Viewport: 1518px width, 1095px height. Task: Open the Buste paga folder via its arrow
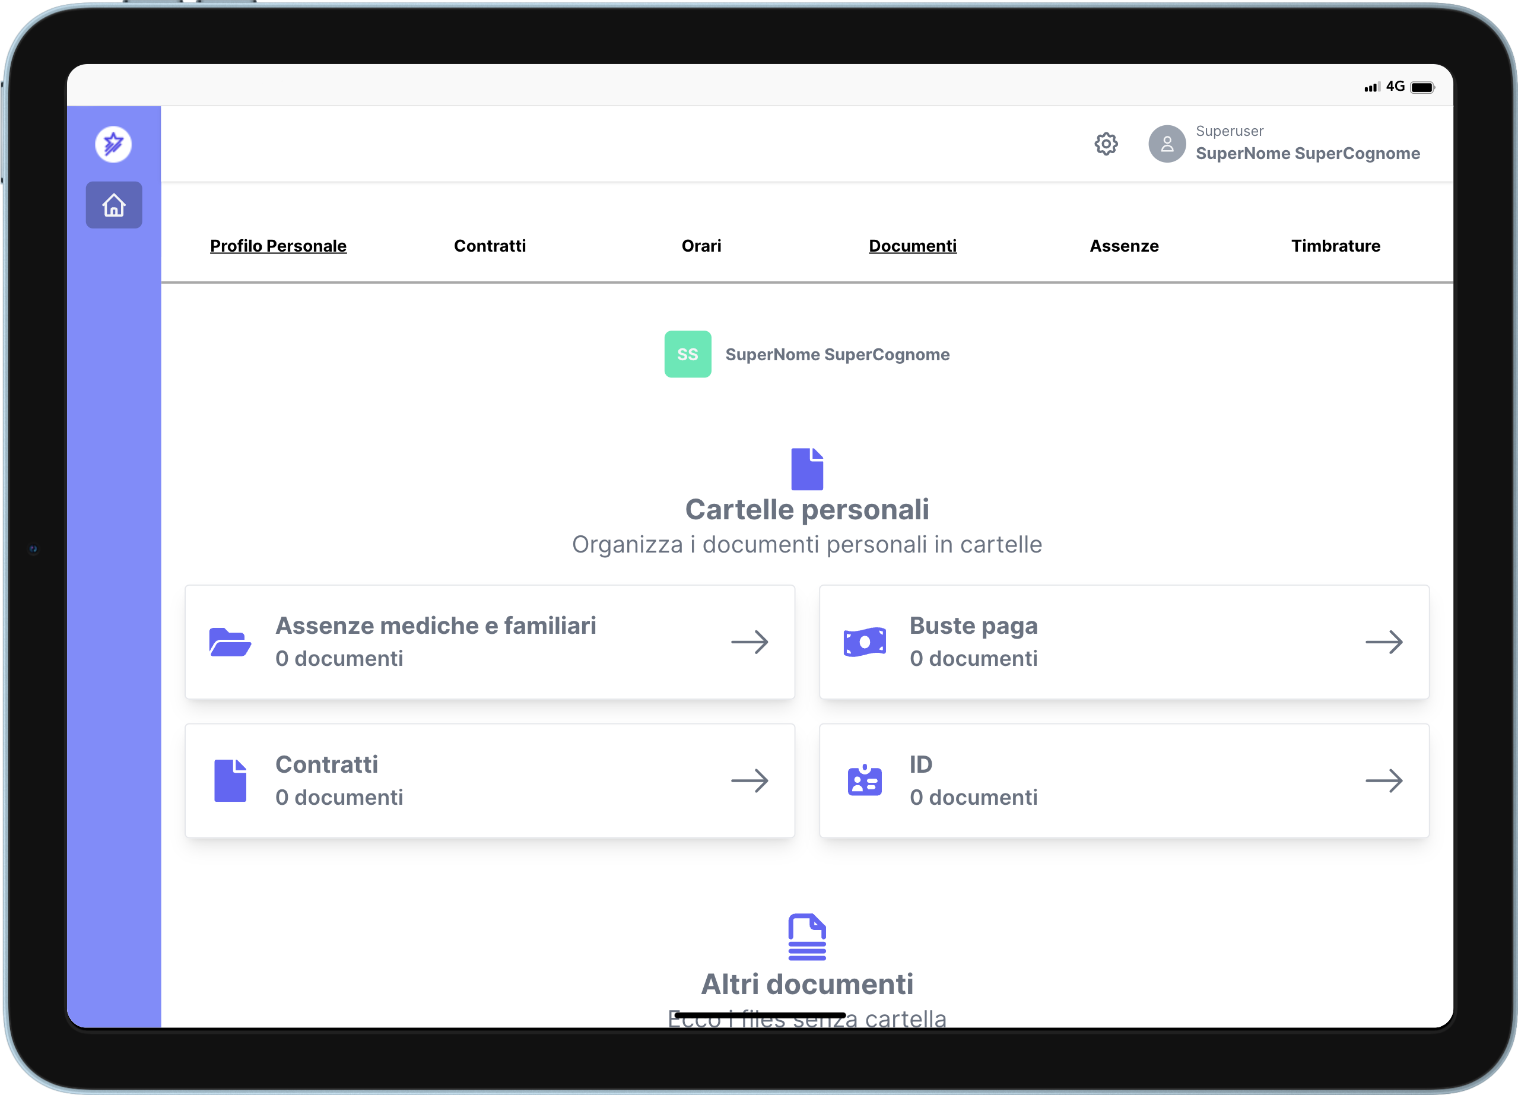(x=1386, y=641)
